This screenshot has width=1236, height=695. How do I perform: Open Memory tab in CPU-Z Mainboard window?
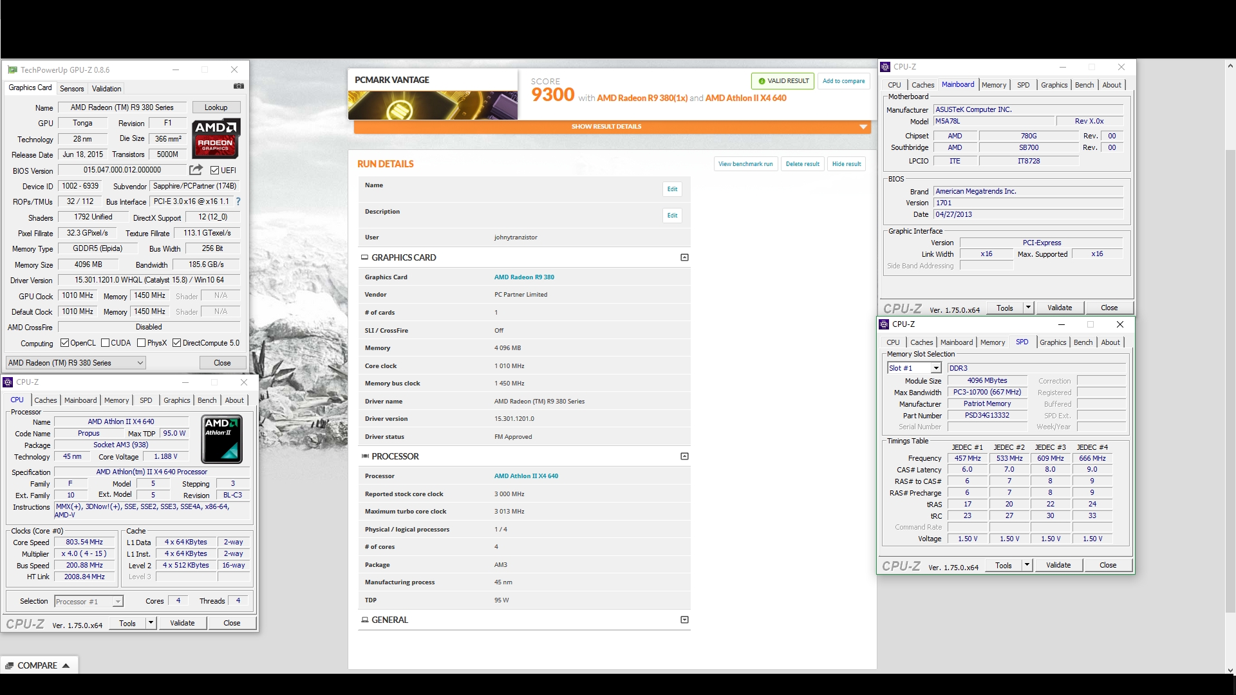coord(993,85)
